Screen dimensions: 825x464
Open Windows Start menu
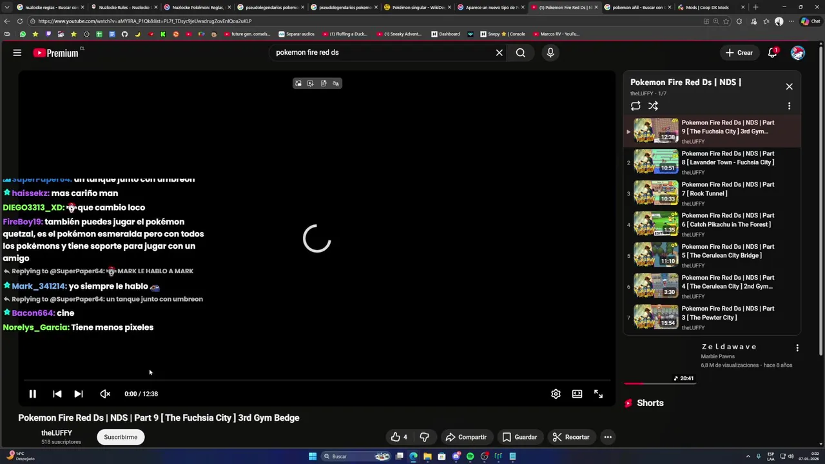[x=313, y=456]
